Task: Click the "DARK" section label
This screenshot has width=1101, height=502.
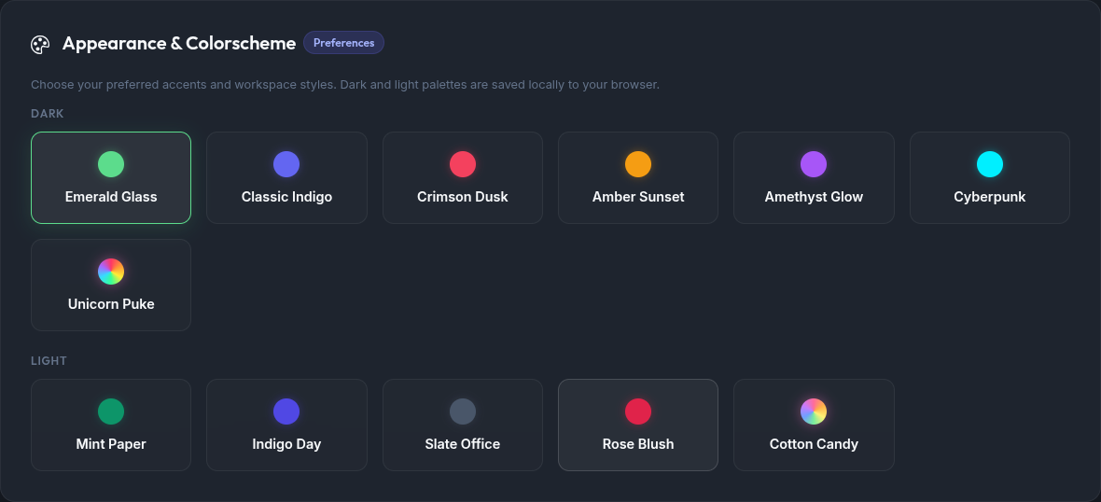Action: [47, 114]
